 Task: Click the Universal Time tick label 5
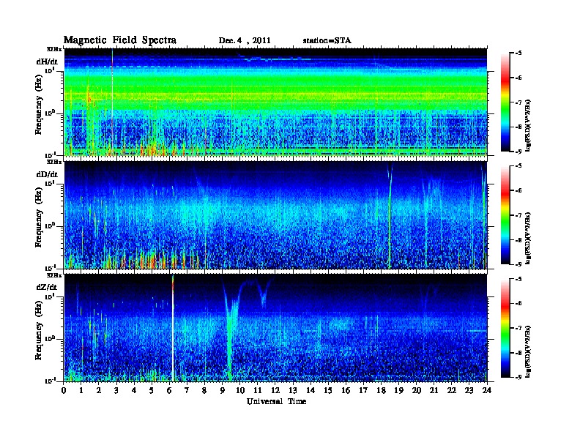pyautogui.click(x=152, y=390)
